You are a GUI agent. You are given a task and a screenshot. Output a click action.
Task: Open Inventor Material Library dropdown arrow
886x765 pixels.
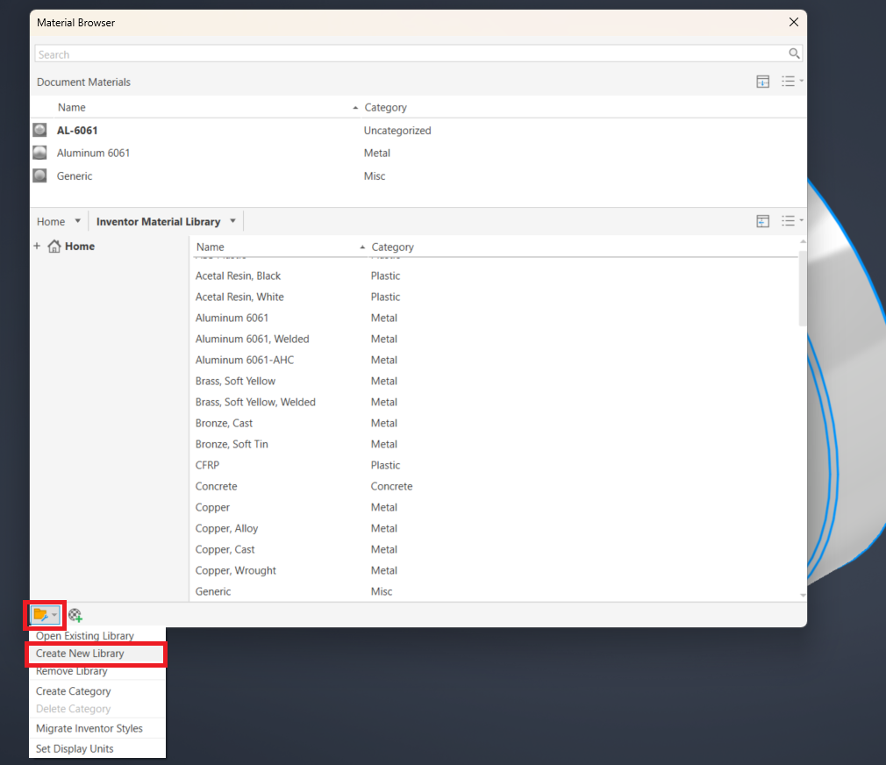coord(232,221)
